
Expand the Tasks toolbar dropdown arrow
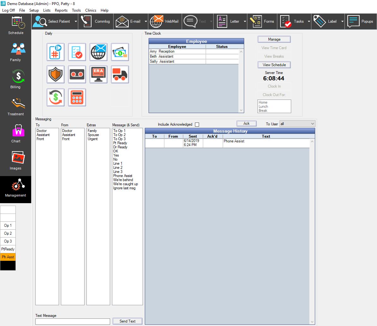tap(309, 21)
